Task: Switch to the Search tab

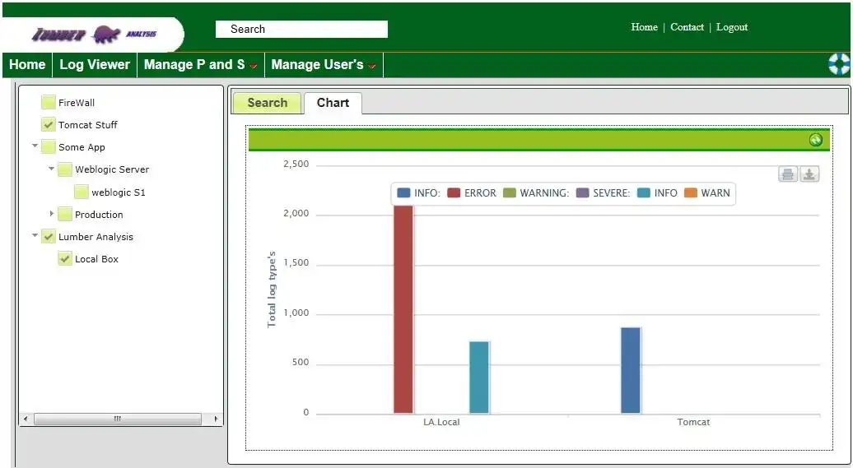Action: point(267,103)
